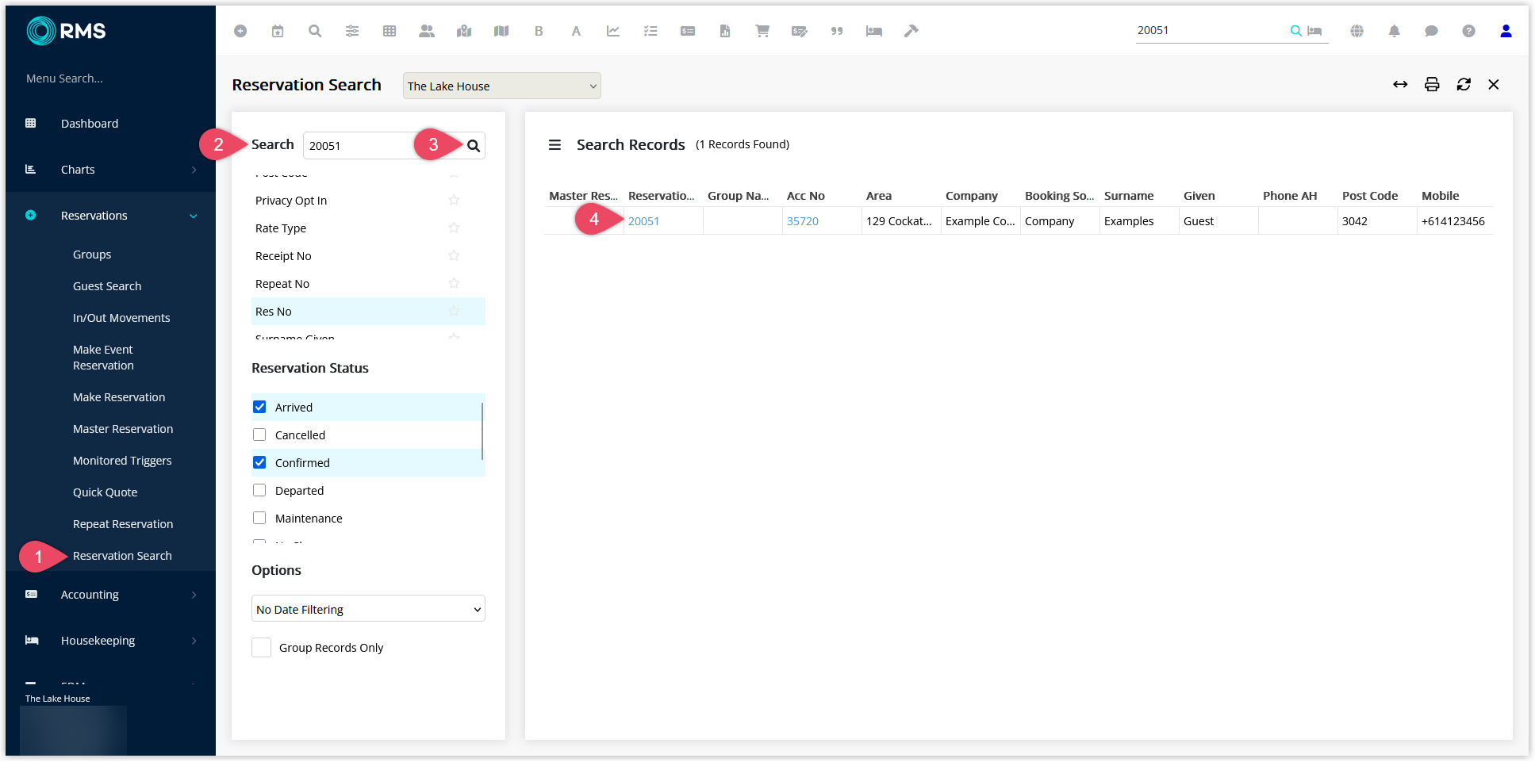Screen dimensions: 1535x762
Task: Click the Surname column header
Action: [x=1128, y=196]
